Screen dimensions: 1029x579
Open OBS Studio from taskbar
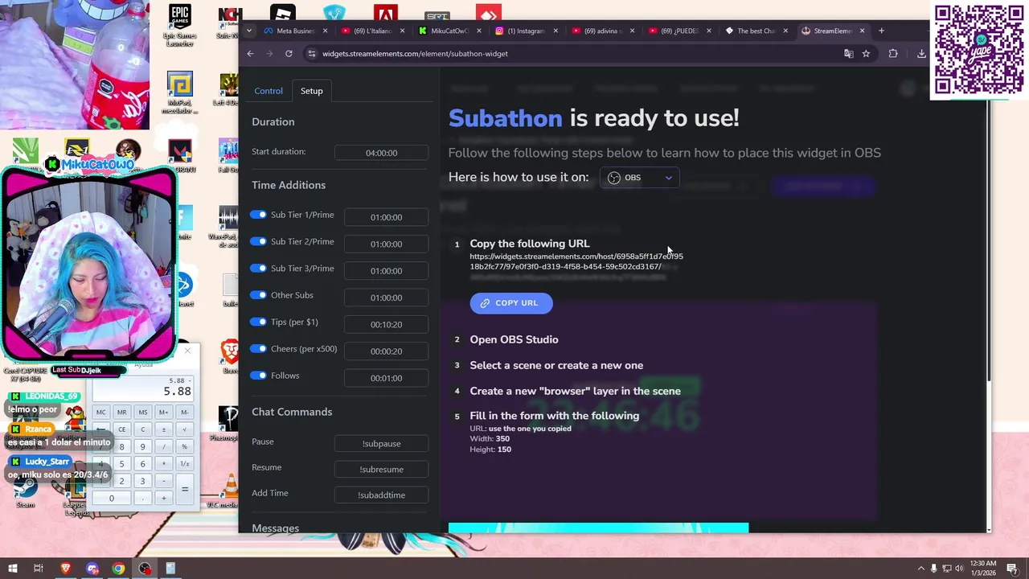(x=145, y=569)
